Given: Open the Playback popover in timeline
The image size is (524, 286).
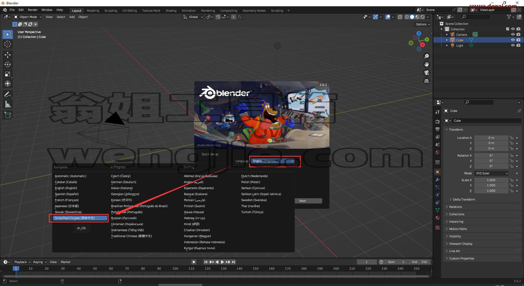Looking at the screenshot, I should tap(22, 262).
